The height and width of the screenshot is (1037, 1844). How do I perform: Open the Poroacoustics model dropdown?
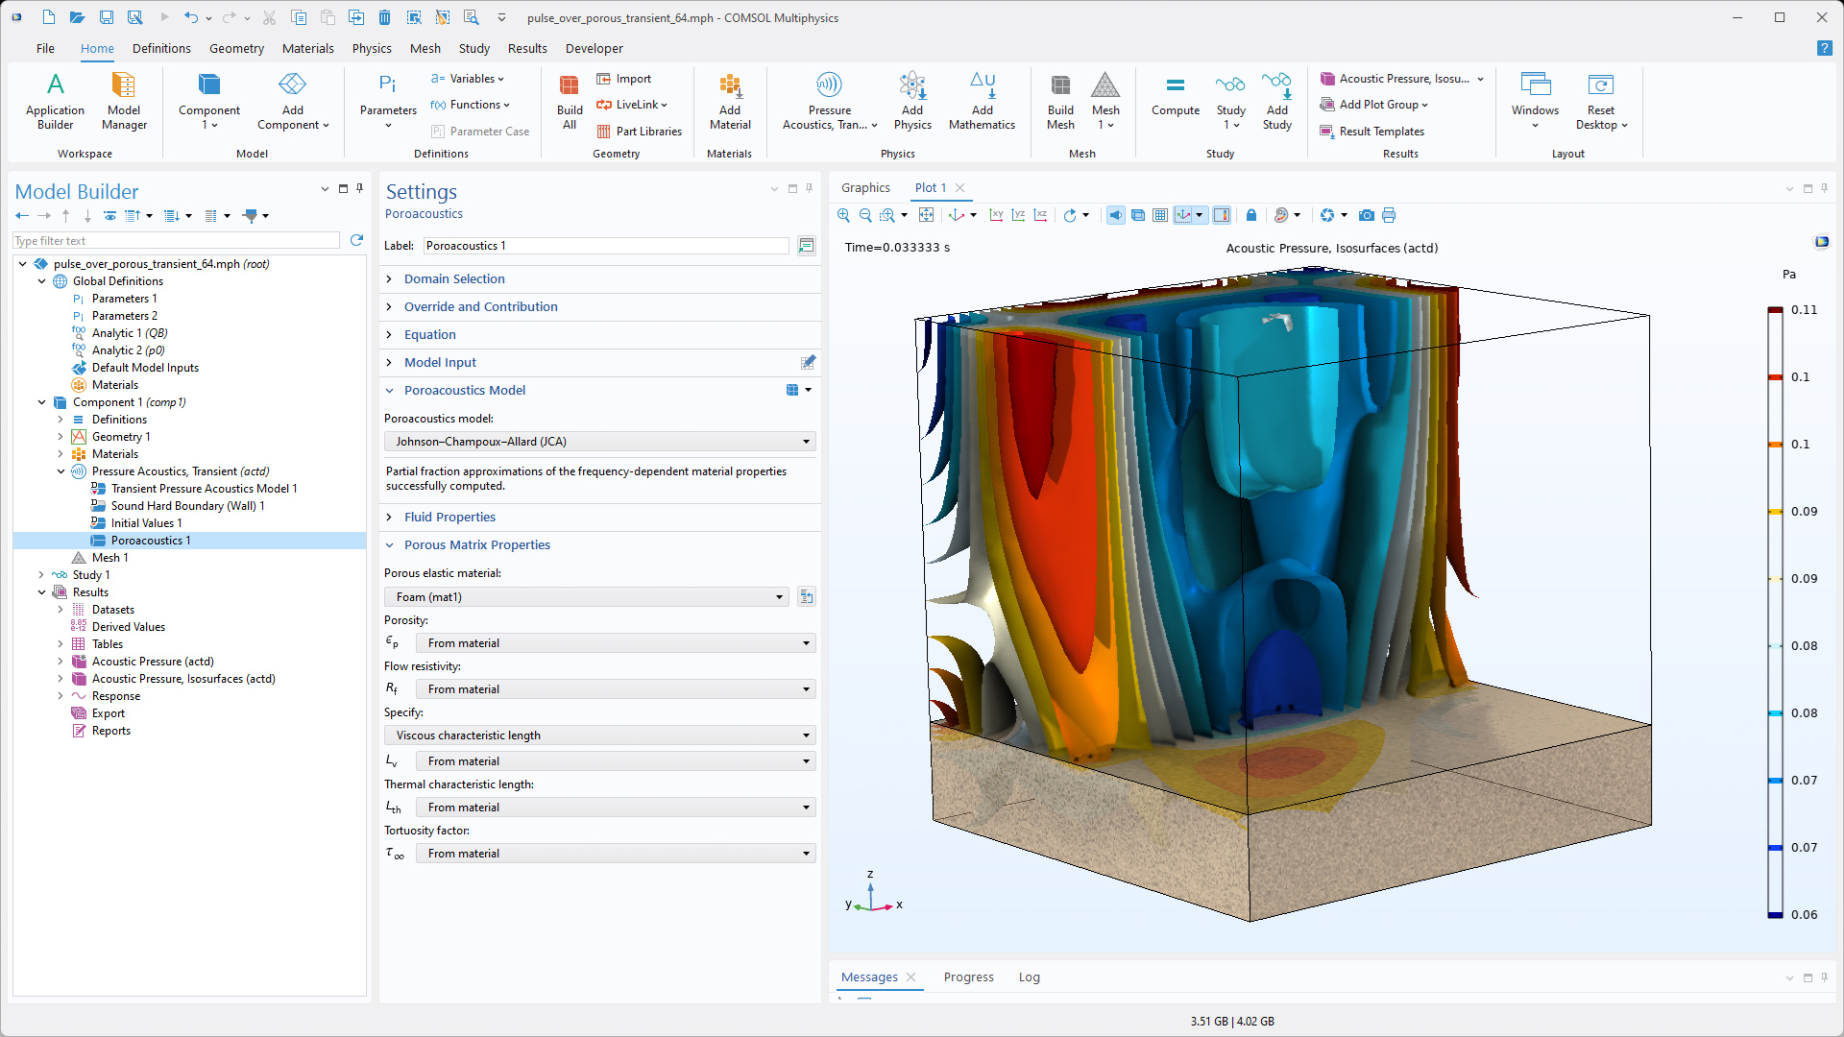coord(599,442)
